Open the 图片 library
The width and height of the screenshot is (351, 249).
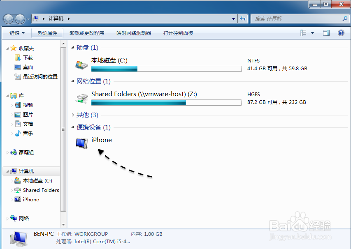pyautogui.click(x=28, y=115)
